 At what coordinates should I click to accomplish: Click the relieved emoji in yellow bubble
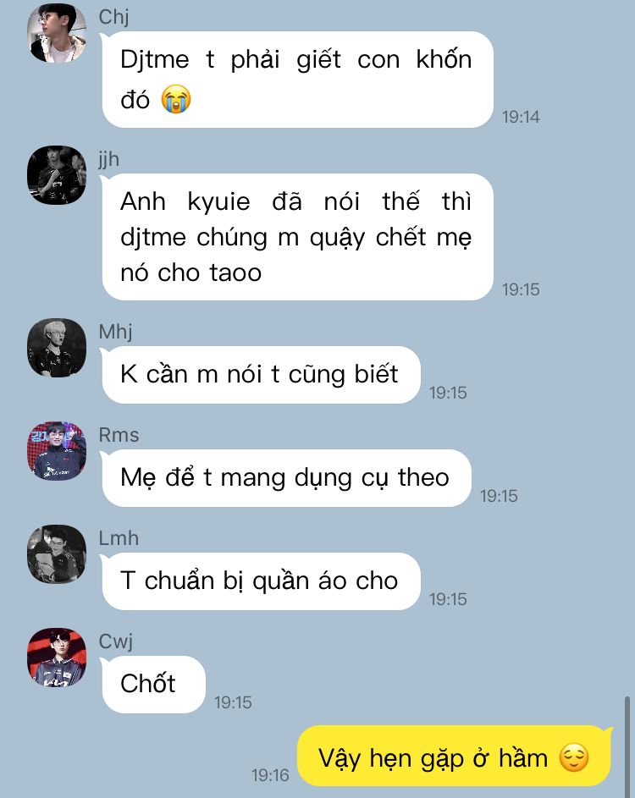coord(574,757)
